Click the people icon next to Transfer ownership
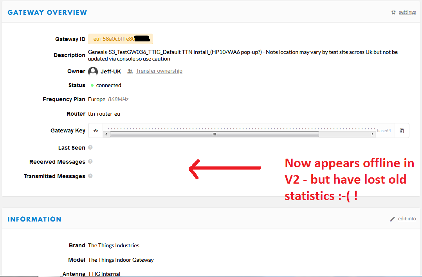422x277 pixels. [x=130, y=71]
